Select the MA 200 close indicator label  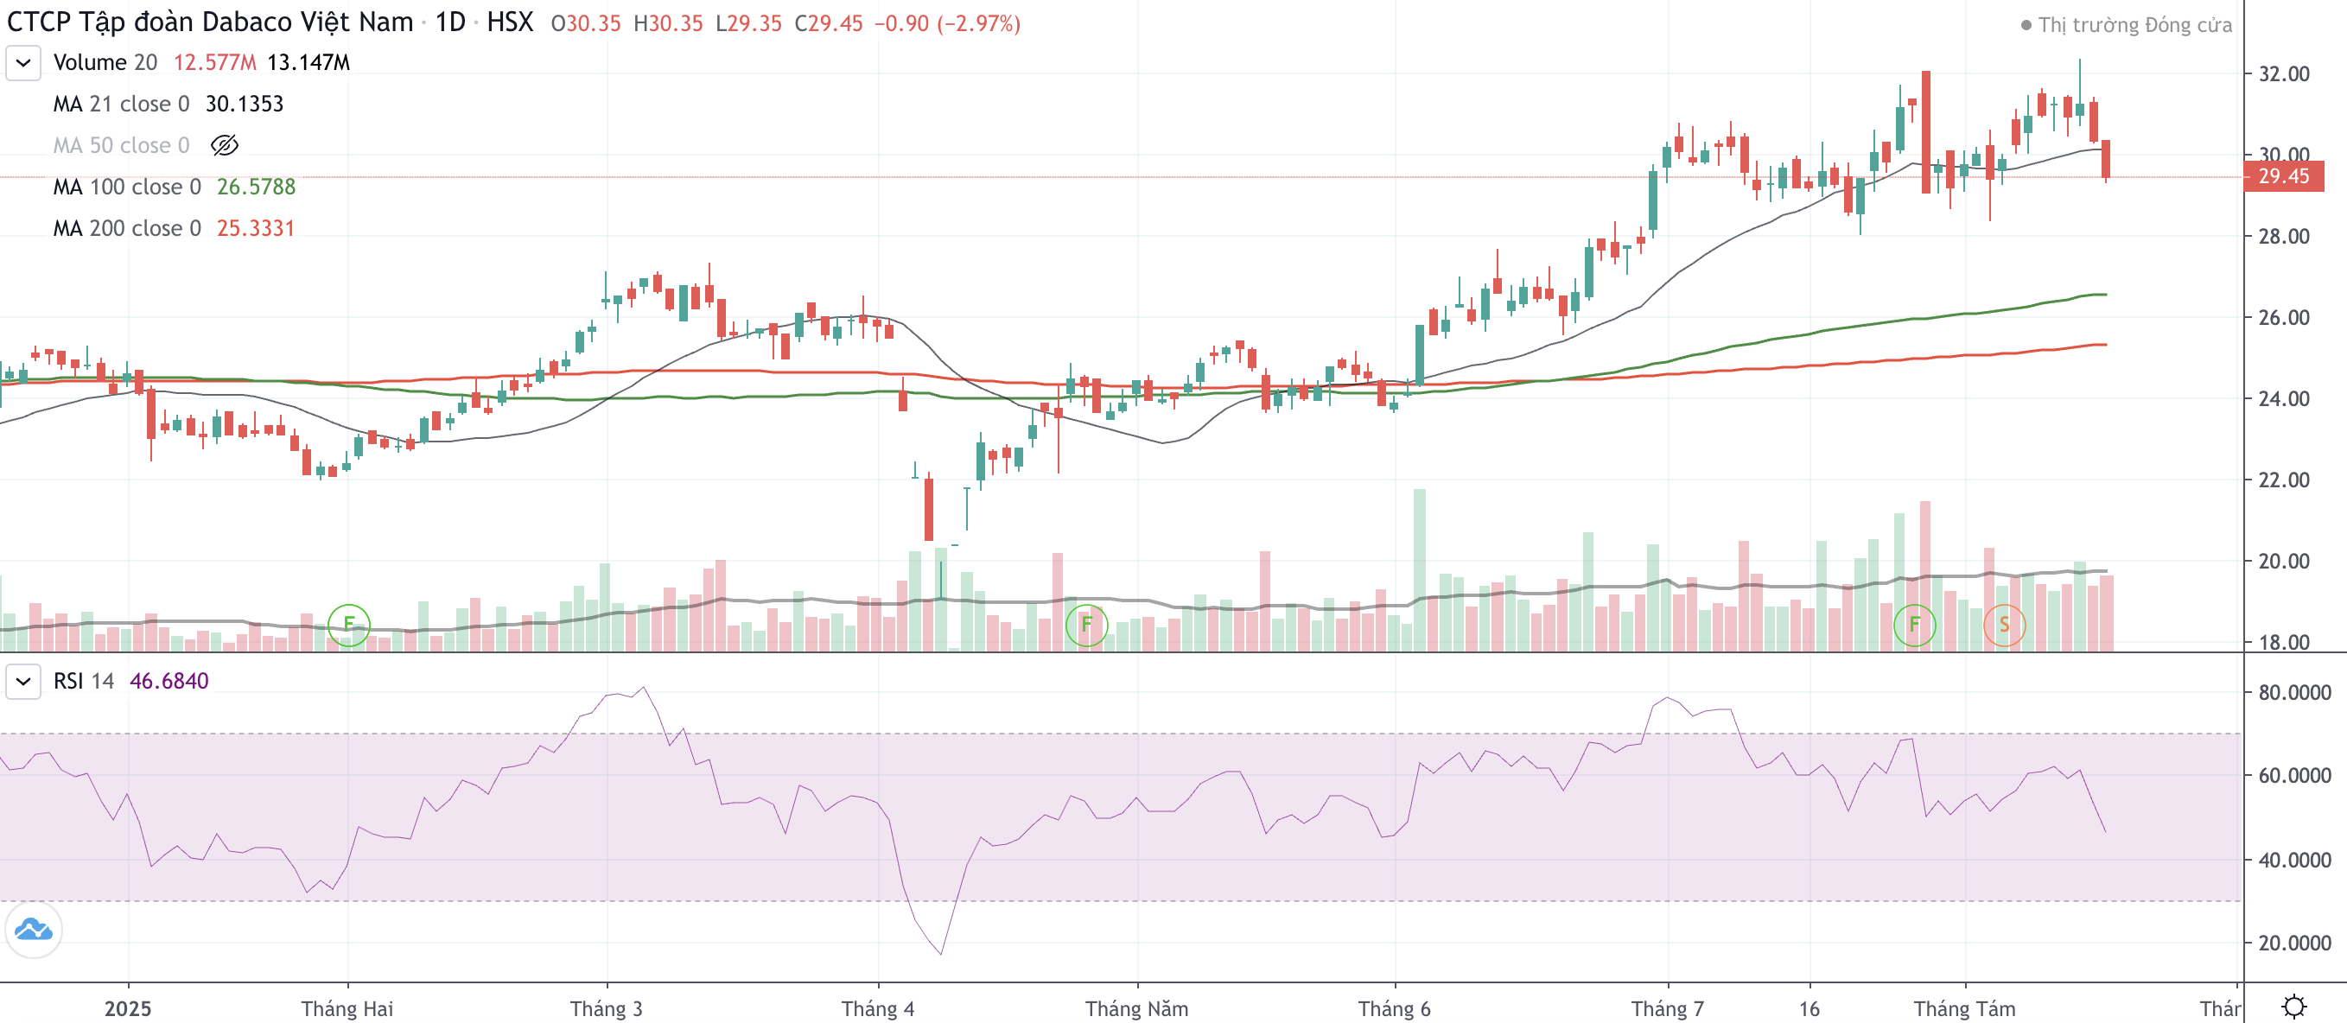point(127,228)
